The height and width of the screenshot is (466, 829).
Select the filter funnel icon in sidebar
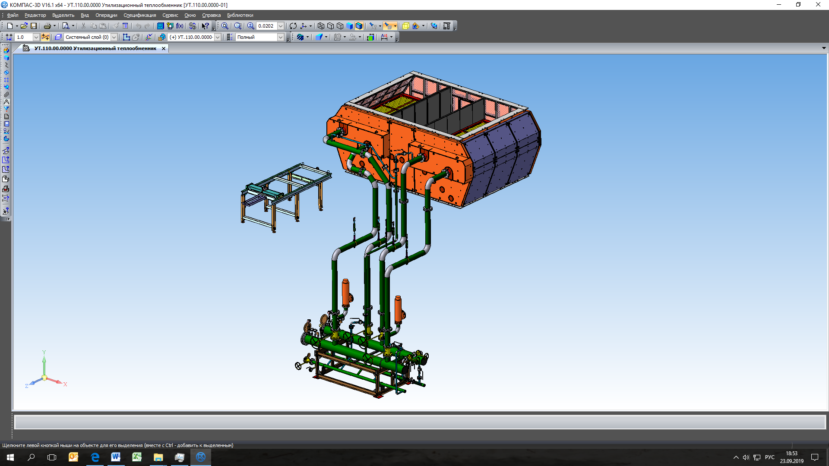6,109
